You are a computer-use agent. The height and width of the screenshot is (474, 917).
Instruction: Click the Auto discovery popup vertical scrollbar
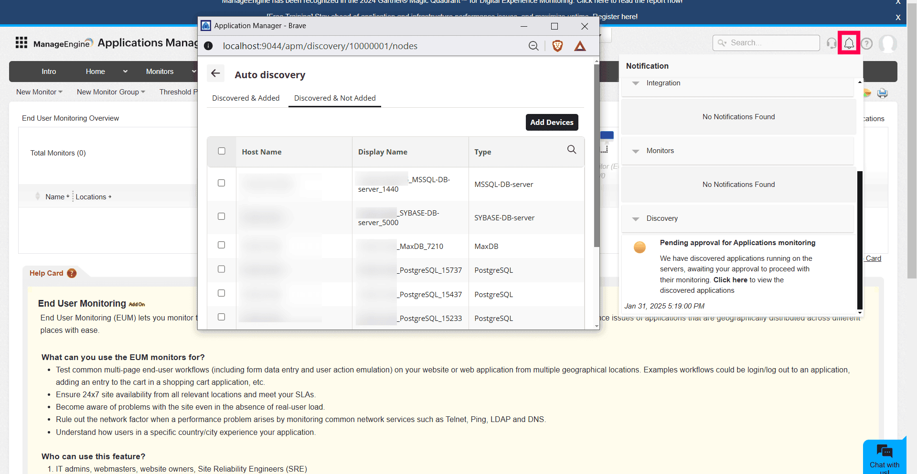597,155
